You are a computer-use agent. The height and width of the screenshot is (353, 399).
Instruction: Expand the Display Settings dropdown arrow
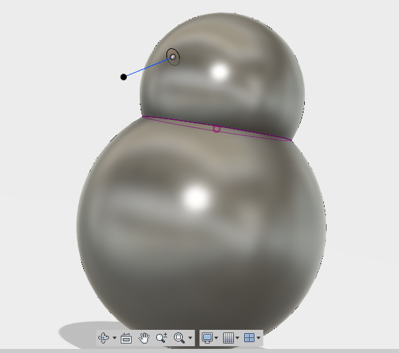click(216, 338)
